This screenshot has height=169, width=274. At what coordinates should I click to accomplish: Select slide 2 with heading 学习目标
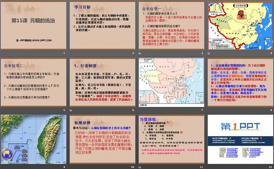[x=103, y=25]
